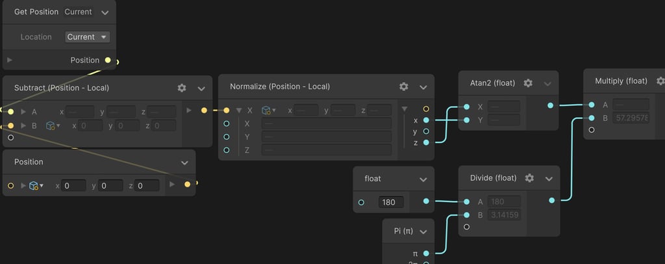This screenshot has height=264, width=665.
Task: Click Position node z field
Action: (x=147, y=185)
